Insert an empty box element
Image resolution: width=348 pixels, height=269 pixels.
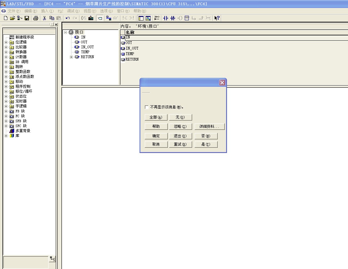(x=187, y=18)
